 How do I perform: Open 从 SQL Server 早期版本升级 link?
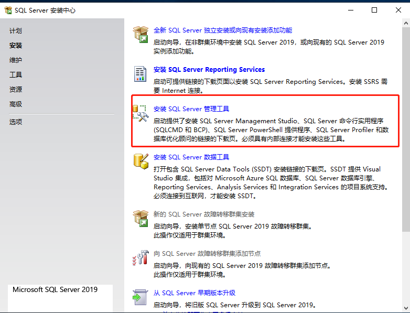click(x=195, y=293)
